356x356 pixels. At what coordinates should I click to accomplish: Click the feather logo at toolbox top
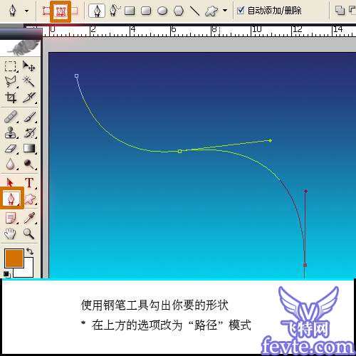coord(23,48)
